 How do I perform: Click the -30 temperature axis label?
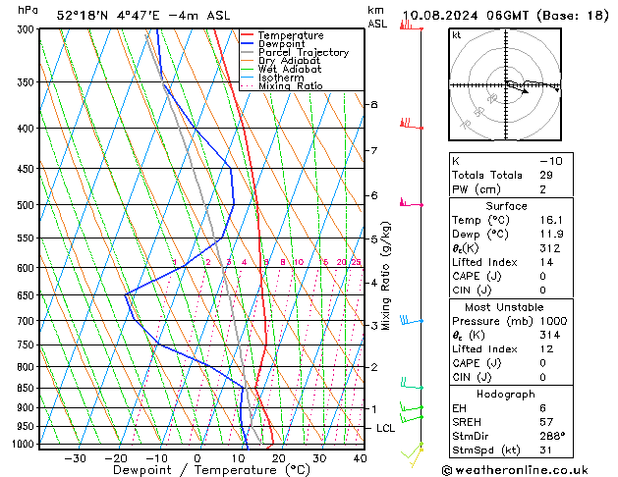pos(75,458)
